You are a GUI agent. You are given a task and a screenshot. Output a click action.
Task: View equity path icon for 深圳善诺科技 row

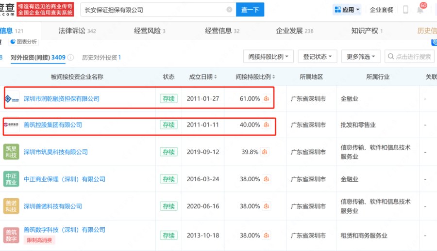tap(266, 206)
